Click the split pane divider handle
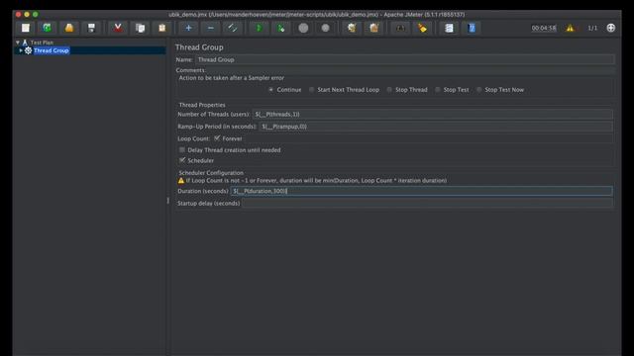The width and height of the screenshot is (634, 356). click(168, 200)
